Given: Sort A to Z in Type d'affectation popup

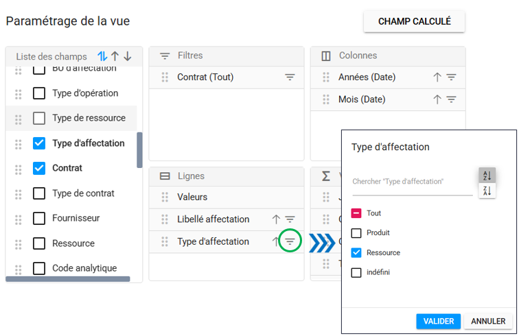Looking at the screenshot, I should point(487,176).
